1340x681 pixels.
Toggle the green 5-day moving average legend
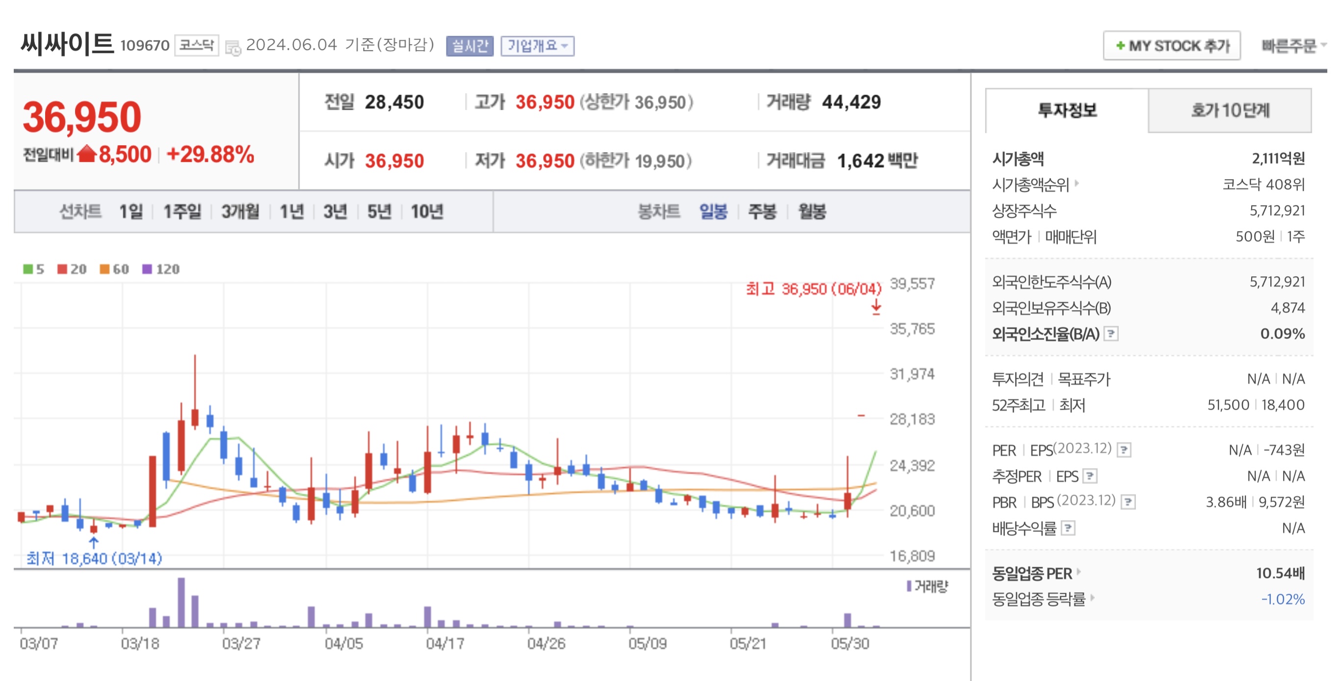33,269
